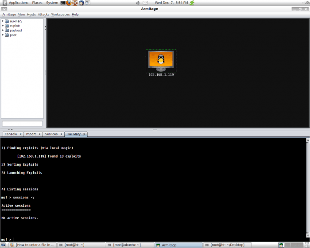
Task: Open the System menu
Action: coord(52,3)
